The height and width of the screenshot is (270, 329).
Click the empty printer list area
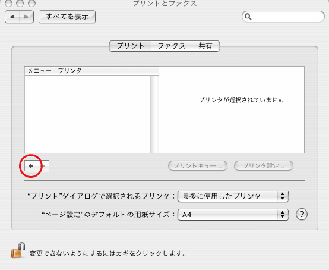point(87,114)
